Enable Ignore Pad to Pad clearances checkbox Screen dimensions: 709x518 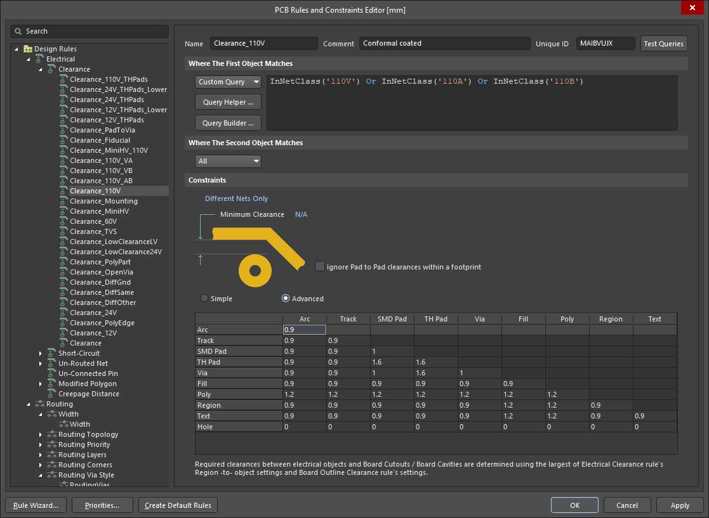click(320, 267)
